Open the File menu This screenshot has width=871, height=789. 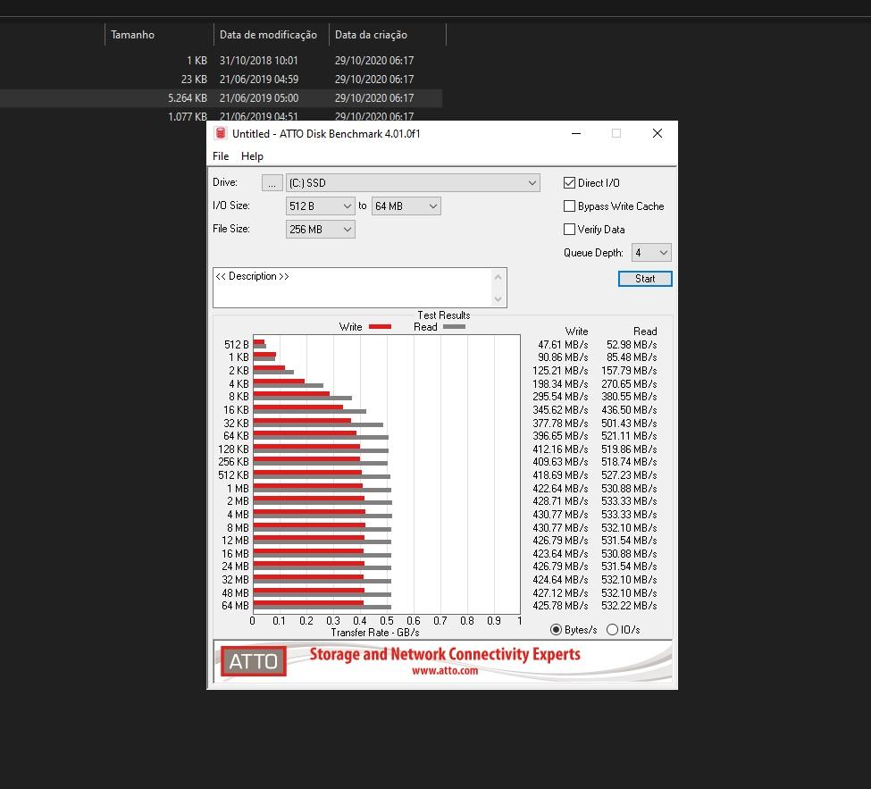(221, 156)
